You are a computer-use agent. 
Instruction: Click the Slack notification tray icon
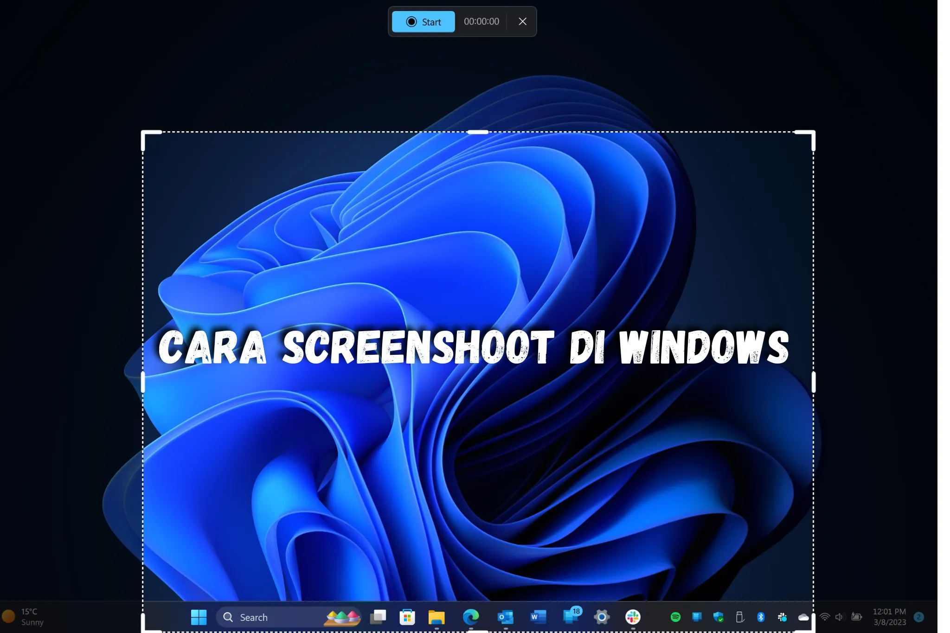click(782, 617)
